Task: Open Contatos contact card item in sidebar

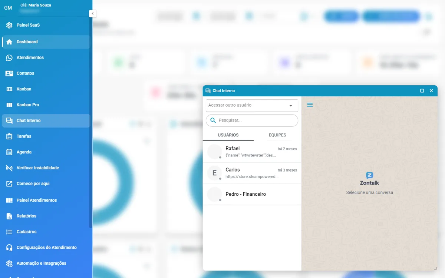Action: (46, 73)
